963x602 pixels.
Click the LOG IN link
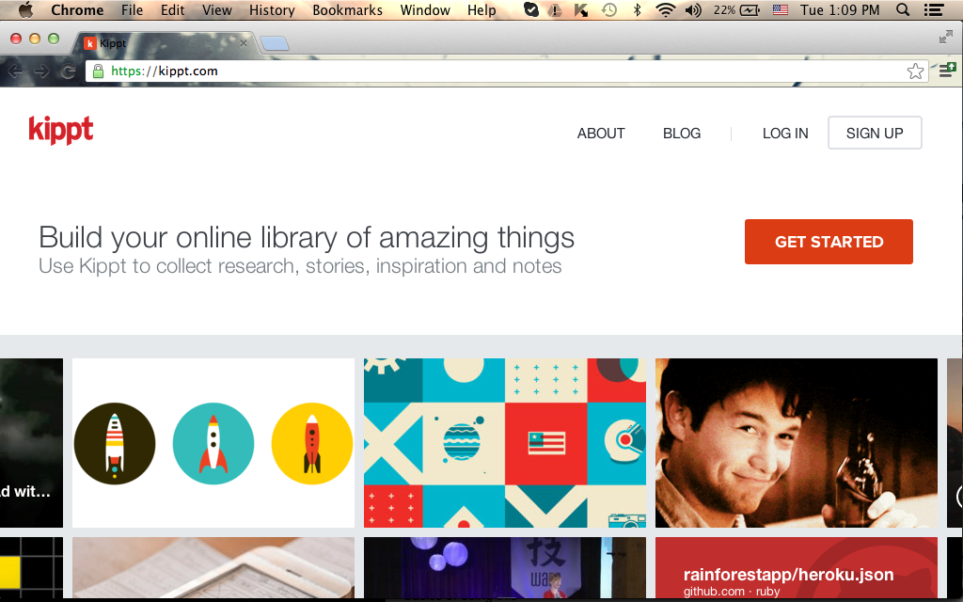pyautogui.click(x=785, y=134)
